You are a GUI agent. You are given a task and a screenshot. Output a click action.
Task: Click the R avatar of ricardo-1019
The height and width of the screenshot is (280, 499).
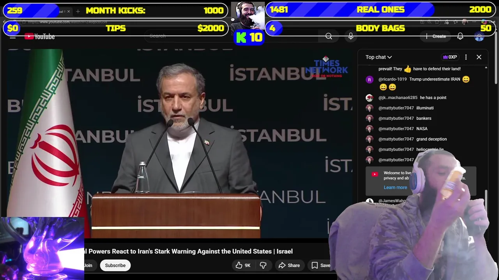[369, 80]
